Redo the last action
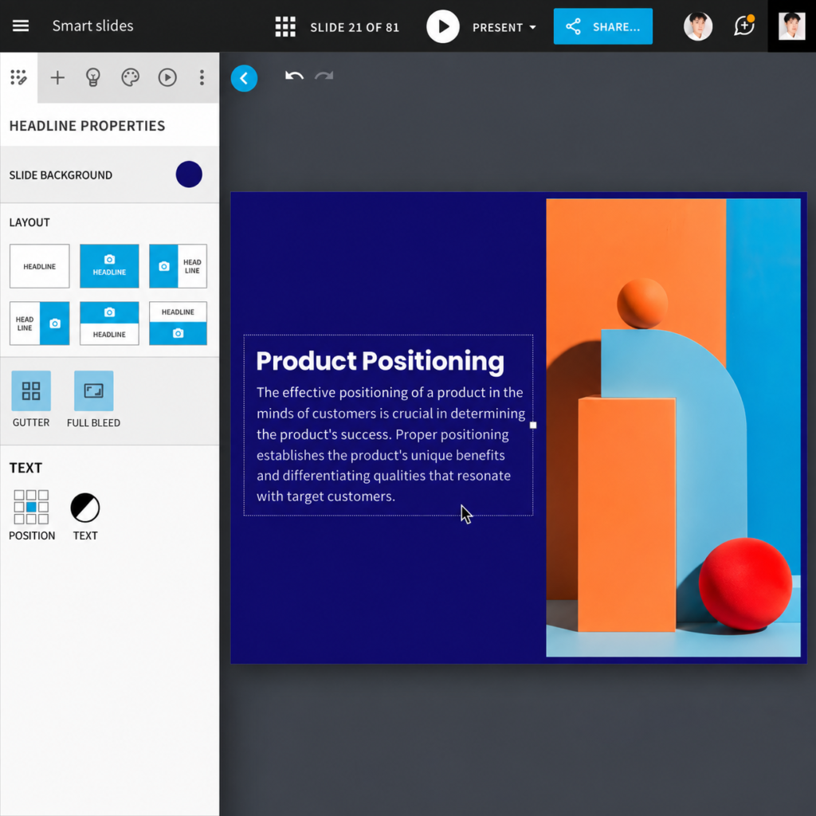Viewport: 816px width, 816px height. click(x=324, y=76)
